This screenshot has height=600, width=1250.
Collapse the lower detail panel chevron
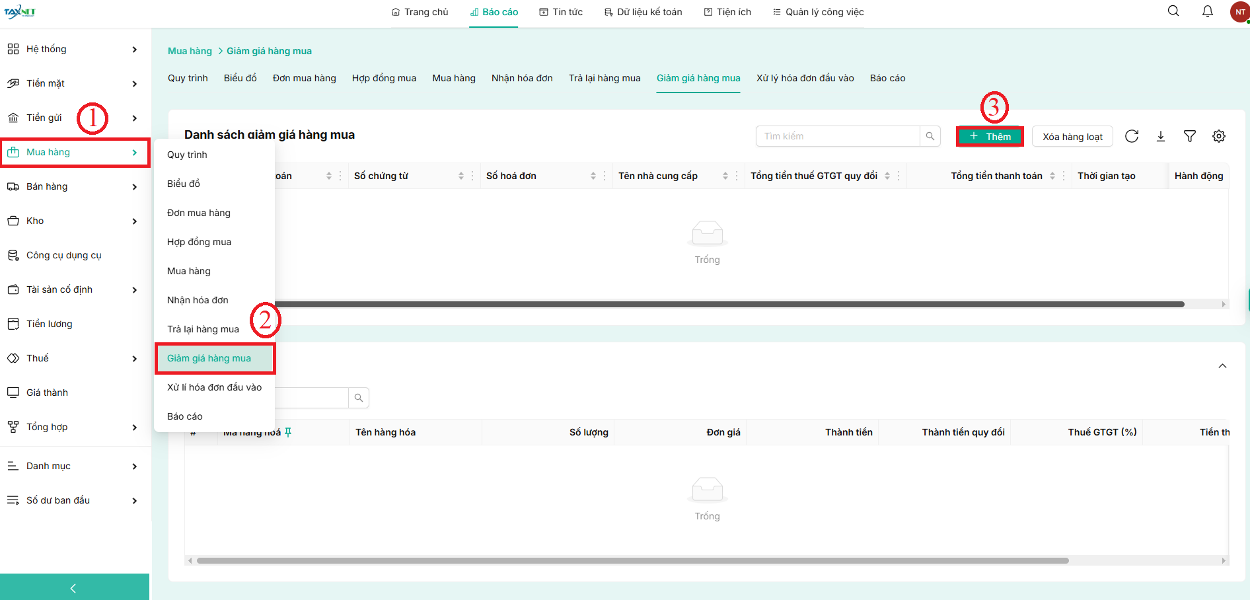tap(1222, 366)
